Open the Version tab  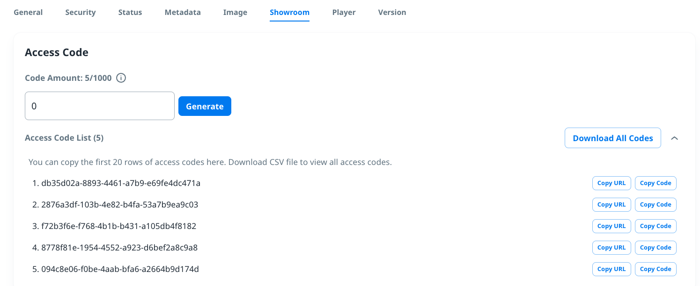[392, 13]
